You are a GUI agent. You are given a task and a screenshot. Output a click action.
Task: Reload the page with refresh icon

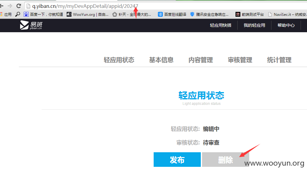[19, 6]
